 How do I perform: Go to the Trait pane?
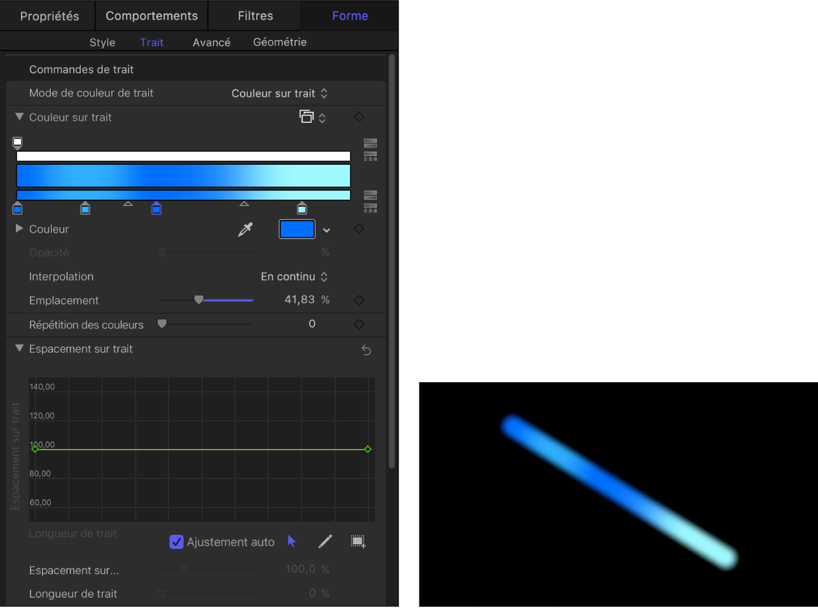pyautogui.click(x=152, y=43)
